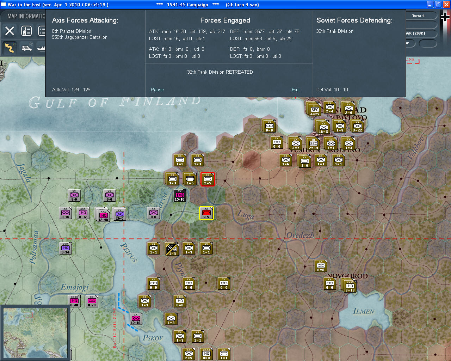Select the F1 move mode arrow icon
Image resolution: width=451 pixels, height=361 pixels.
pyautogui.click(x=10, y=47)
